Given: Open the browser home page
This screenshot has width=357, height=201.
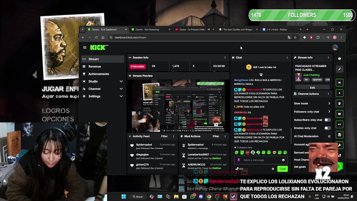Looking at the screenshot, I should pos(103,37).
